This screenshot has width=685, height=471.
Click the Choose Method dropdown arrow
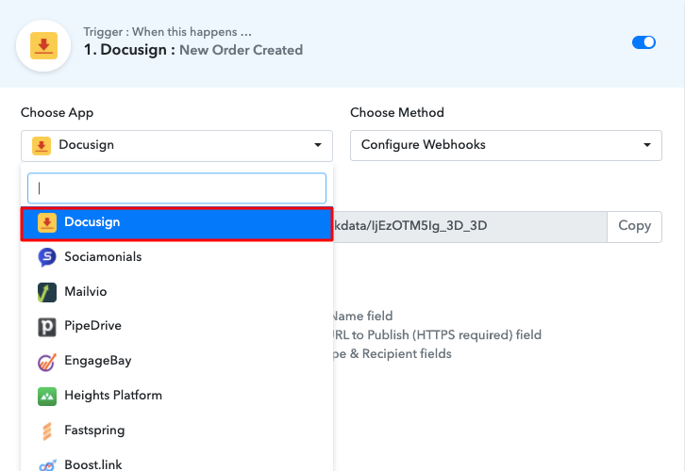coord(647,145)
